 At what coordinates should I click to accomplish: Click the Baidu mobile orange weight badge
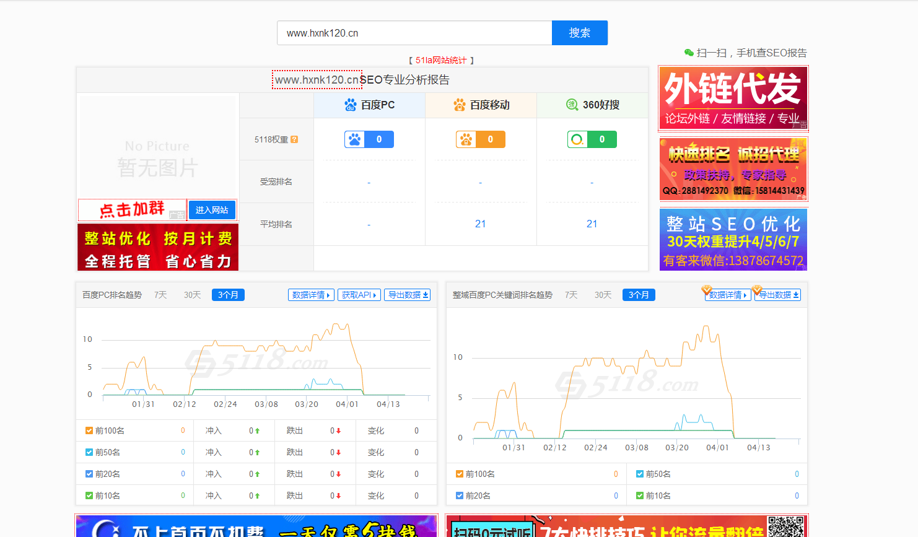[x=481, y=139]
